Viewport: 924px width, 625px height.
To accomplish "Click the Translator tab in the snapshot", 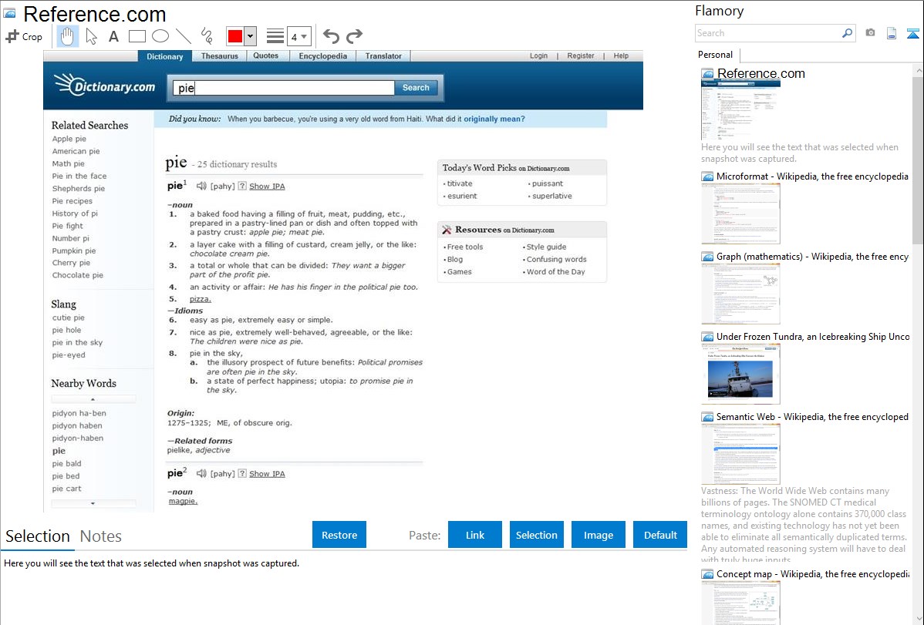I will tap(383, 56).
